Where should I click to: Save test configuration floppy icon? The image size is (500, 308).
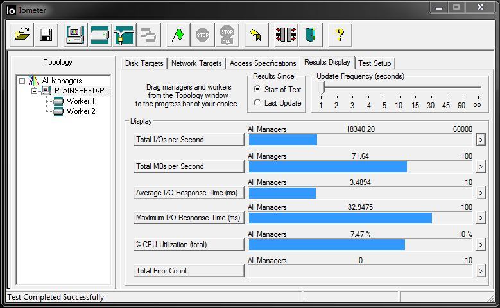point(46,35)
